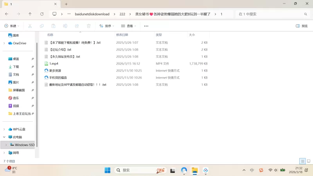Open the 更多资源 internet shortcut

point(55,71)
